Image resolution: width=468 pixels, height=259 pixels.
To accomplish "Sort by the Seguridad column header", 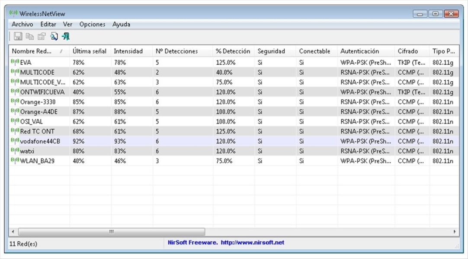I will pyautogui.click(x=275, y=51).
